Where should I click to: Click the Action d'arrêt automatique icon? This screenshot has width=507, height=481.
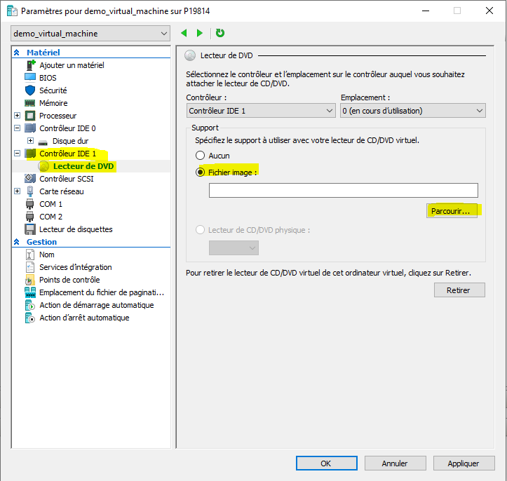pos(29,318)
